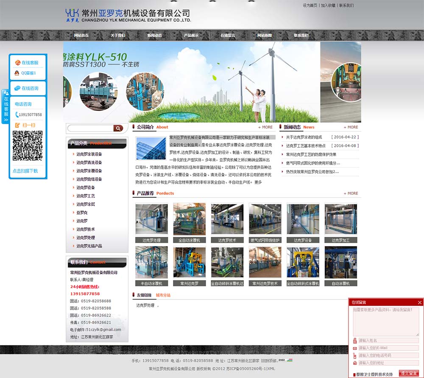The height and width of the screenshot is (378, 424).
Task: Select 达克罗涂装设备 category
Action: (x=89, y=154)
